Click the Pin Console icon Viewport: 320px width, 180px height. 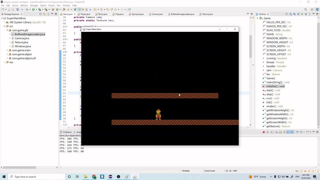pos(297,132)
